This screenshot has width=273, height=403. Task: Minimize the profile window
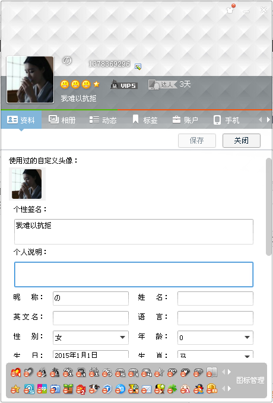tap(246, 11)
